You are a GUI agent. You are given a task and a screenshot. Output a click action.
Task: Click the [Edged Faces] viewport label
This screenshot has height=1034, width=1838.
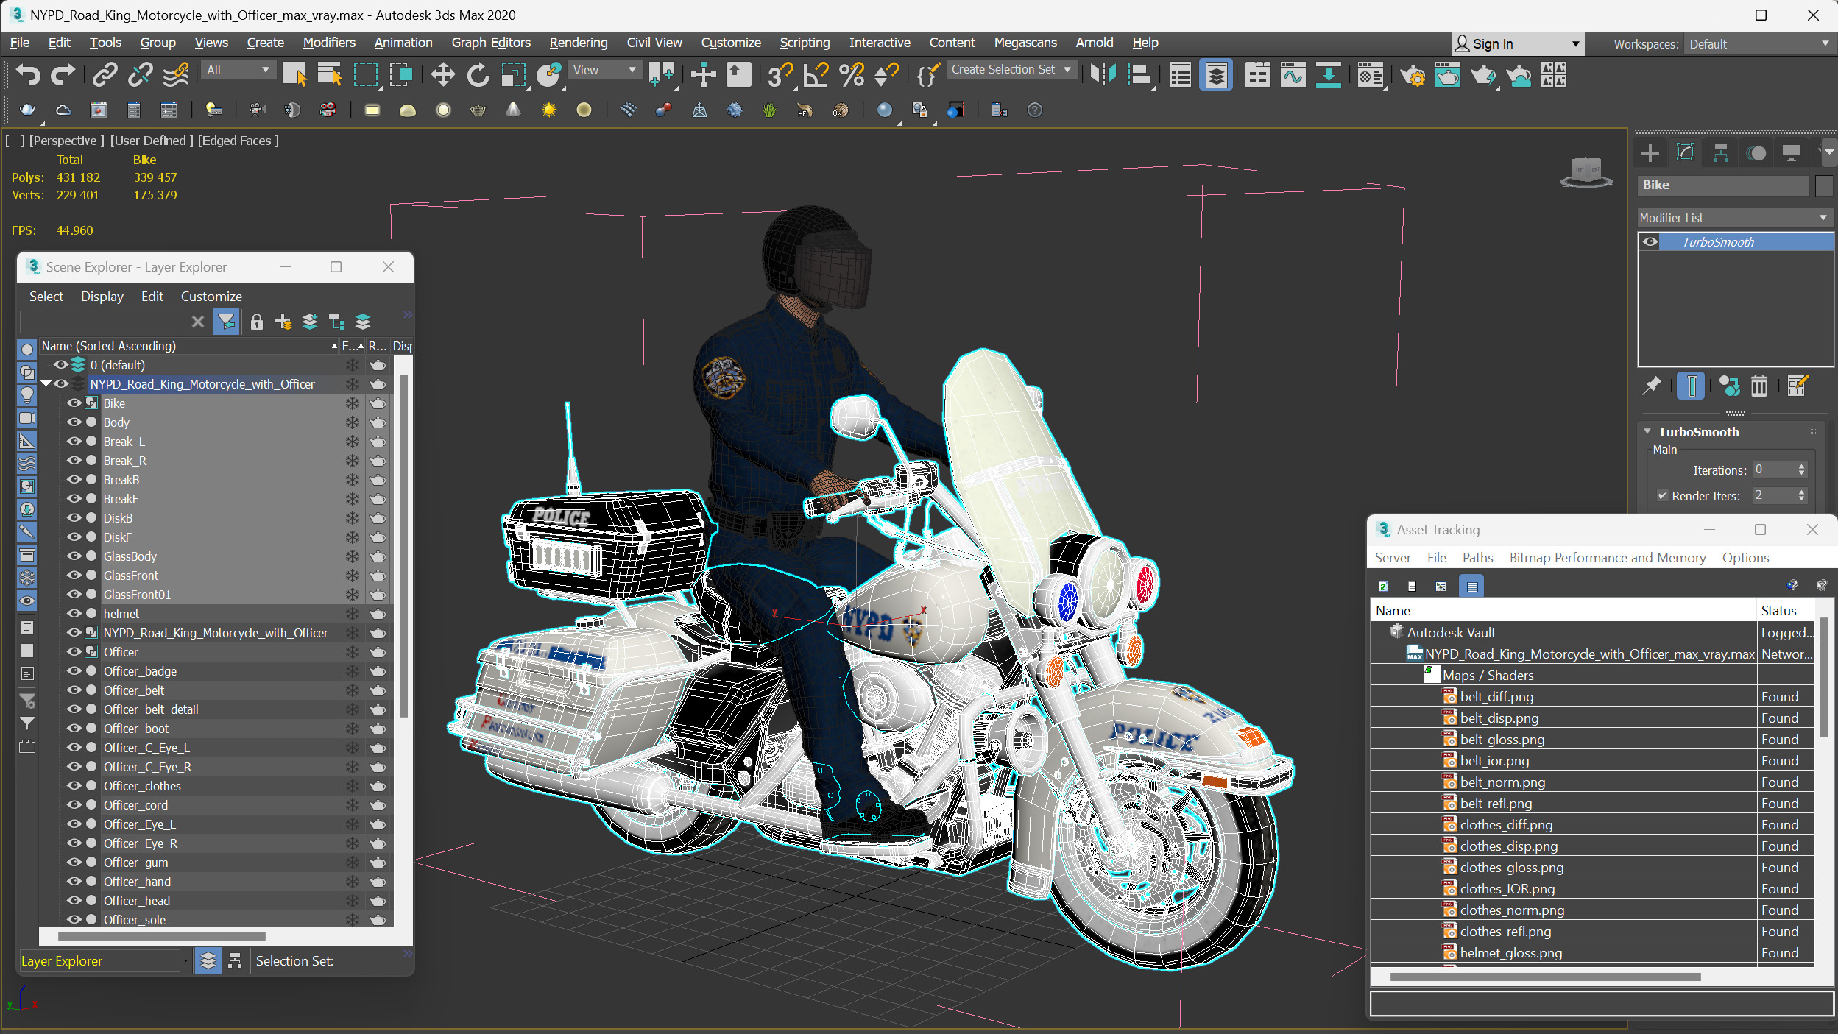(238, 140)
